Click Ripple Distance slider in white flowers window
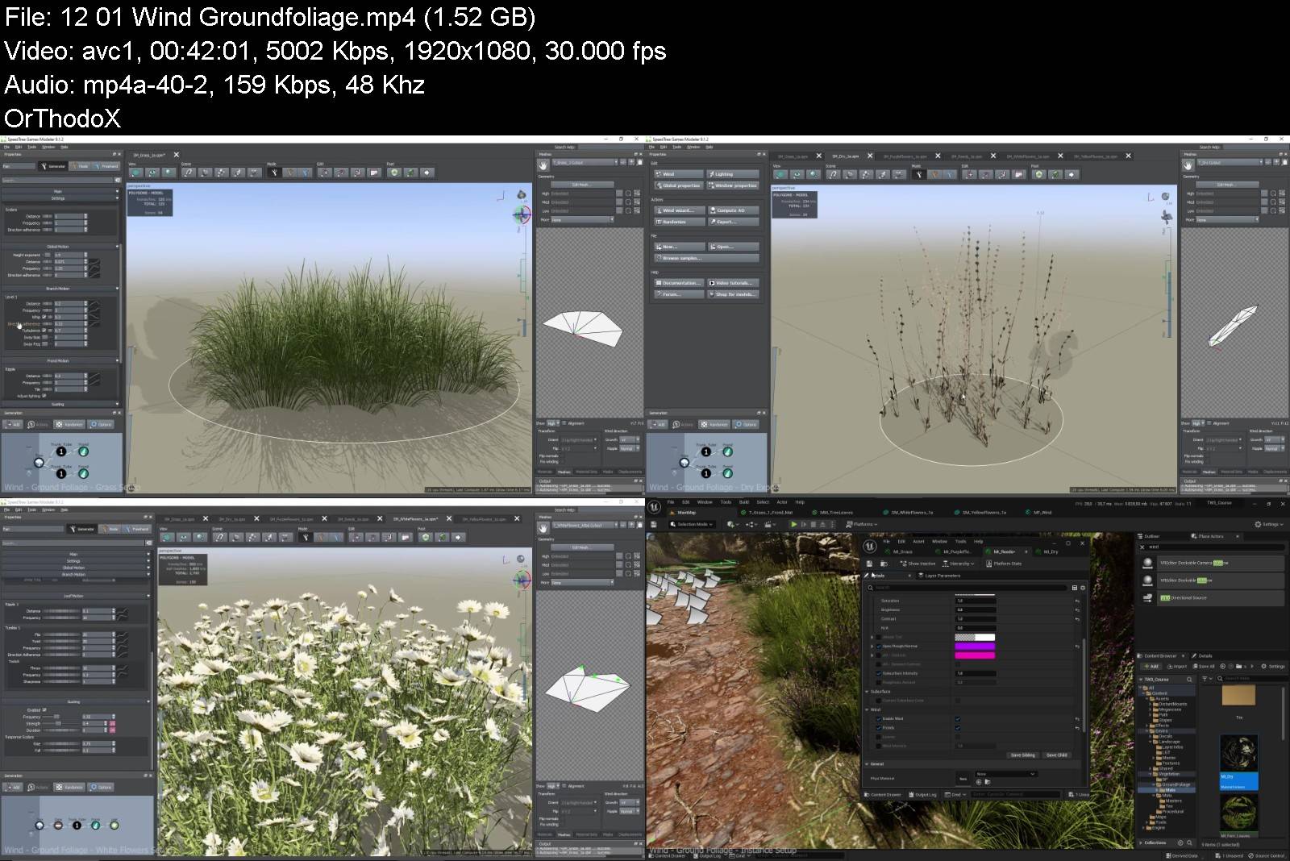The image size is (1290, 861). click(61, 611)
